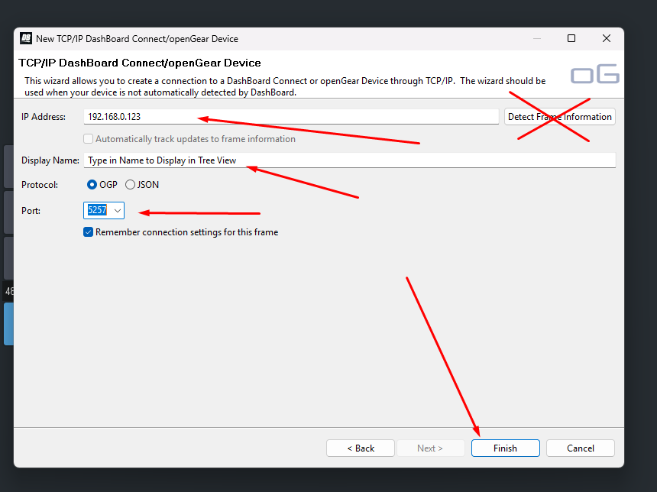Close the dialog with the X icon
Image resolution: width=657 pixels, height=492 pixels.
pyautogui.click(x=606, y=38)
